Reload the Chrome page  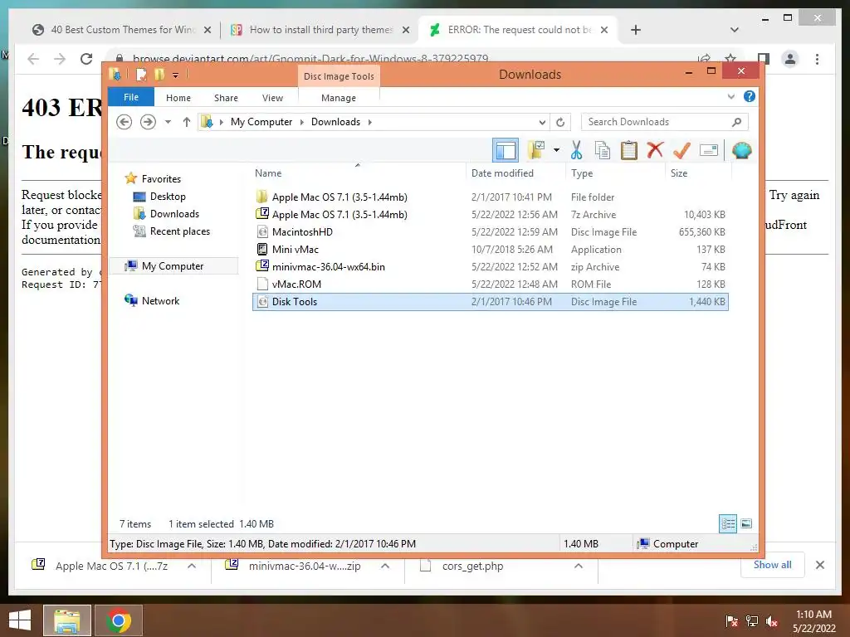point(86,59)
